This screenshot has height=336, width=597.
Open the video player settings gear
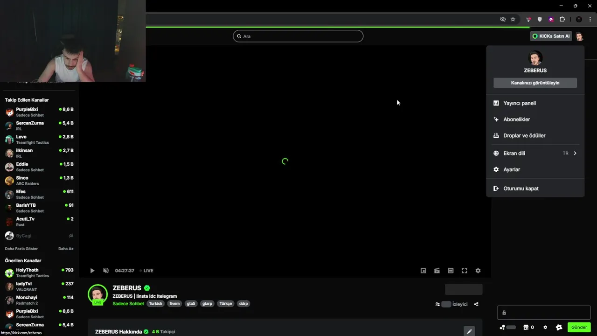(x=478, y=271)
